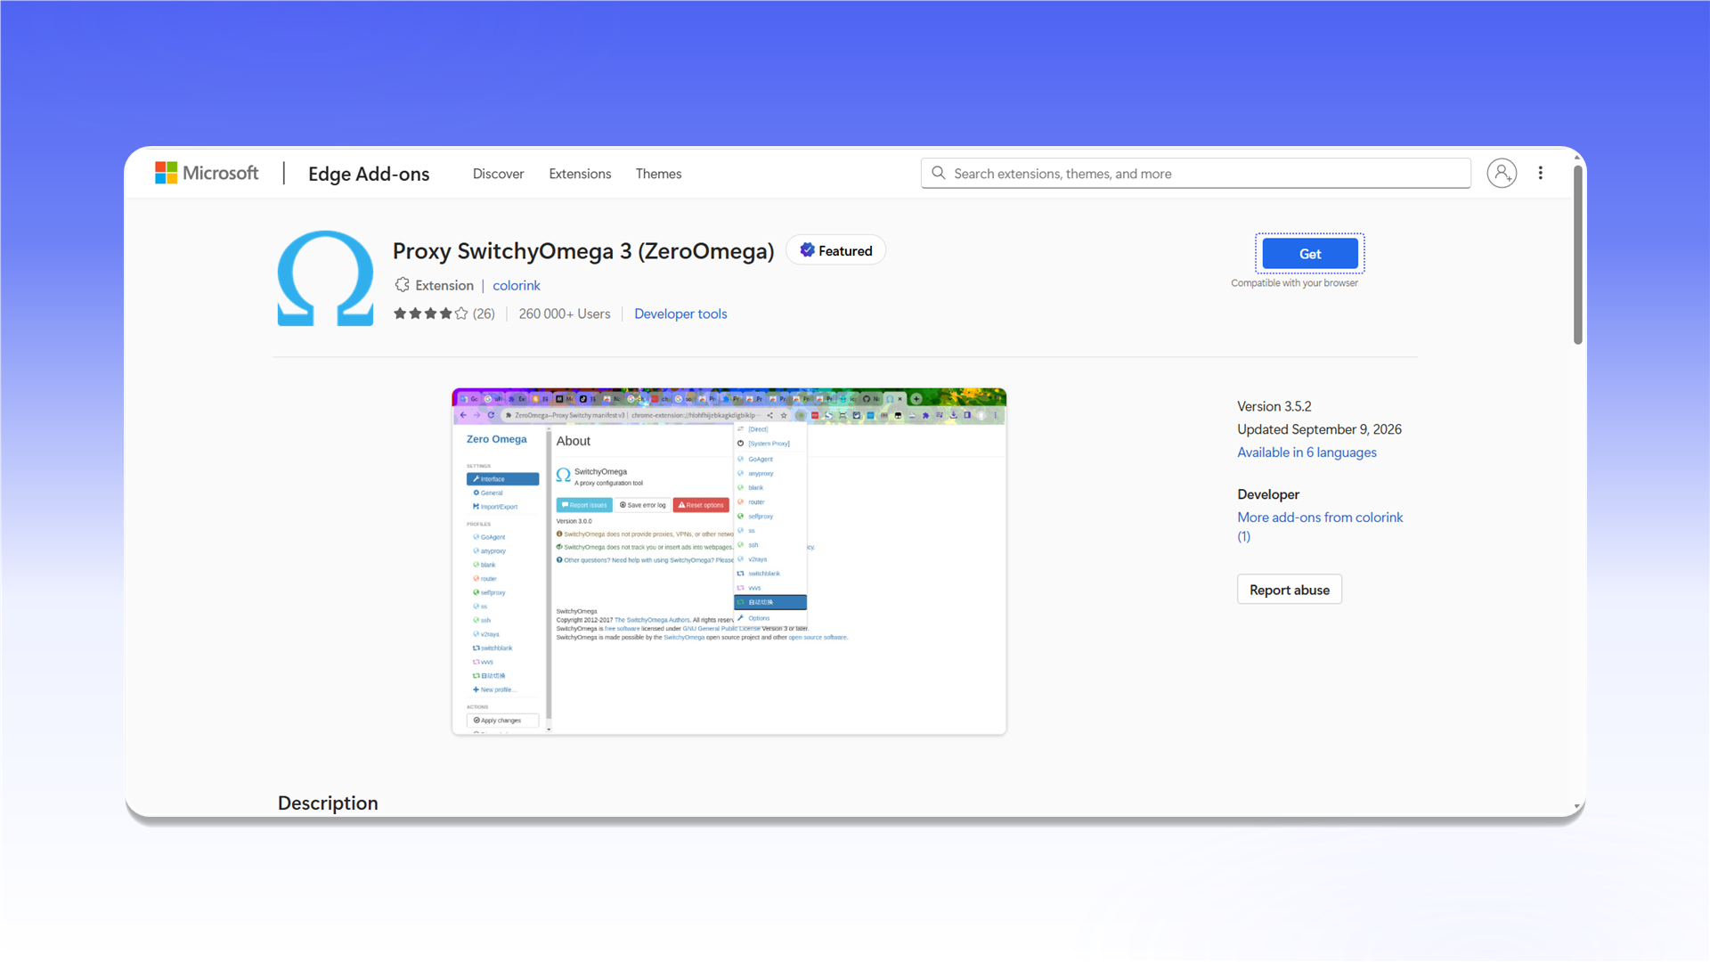Click the Updated September 9, 2026 text
The width and height of the screenshot is (1710, 962).
tap(1319, 429)
